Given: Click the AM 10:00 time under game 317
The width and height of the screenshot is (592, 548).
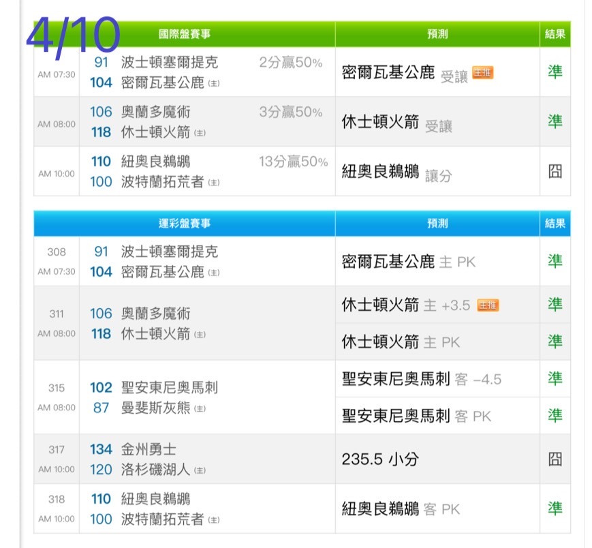Looking at the screenshot, I should (x=57, y=470).
